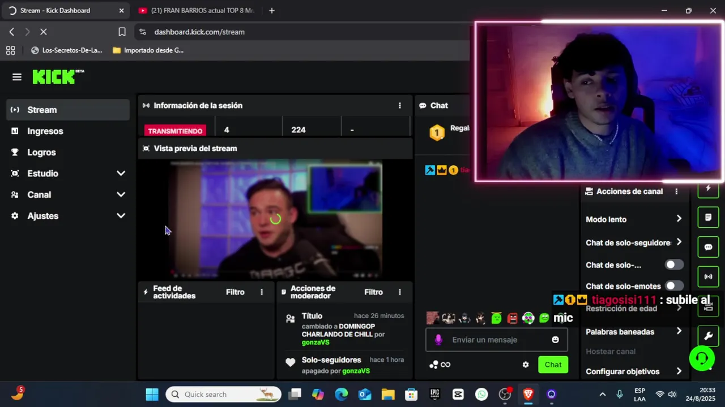The height and width of the screenshot is (407, 725).
Task: Select the brick wall emote
Action: [x=432, y=318]
